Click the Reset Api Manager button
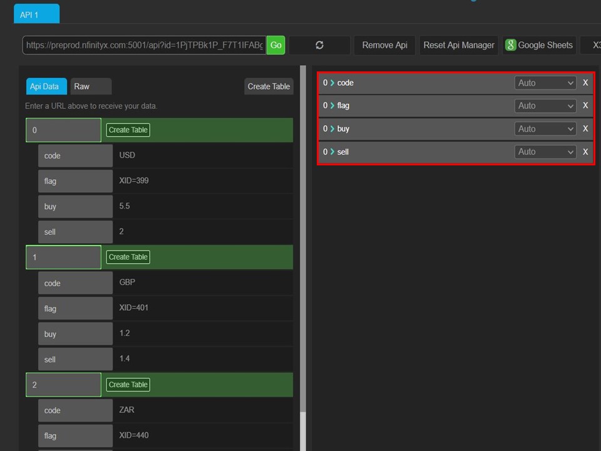The width and height of the screenshot is (601, 451). point(458,45)
